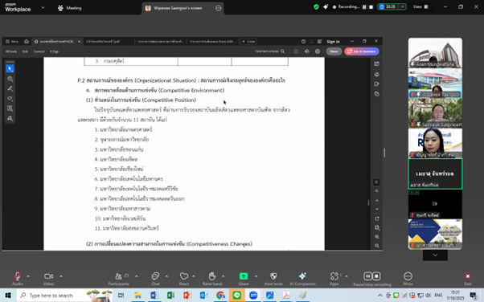484x302 pixels.
Task: Click the PDF vertical scrollbar handle
Action: (368, 202)
